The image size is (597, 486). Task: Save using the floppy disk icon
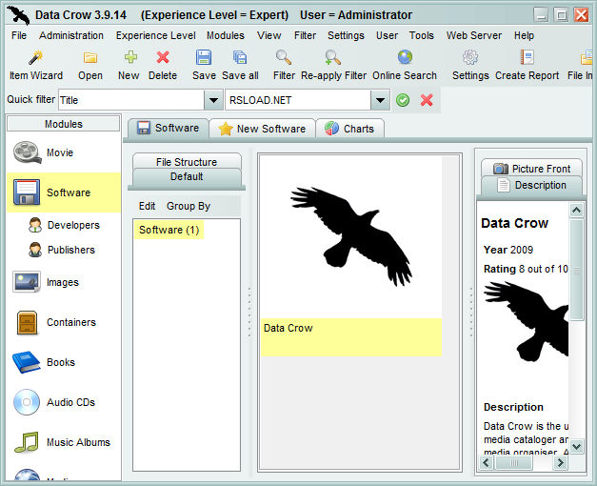click(x=204, y=57)
